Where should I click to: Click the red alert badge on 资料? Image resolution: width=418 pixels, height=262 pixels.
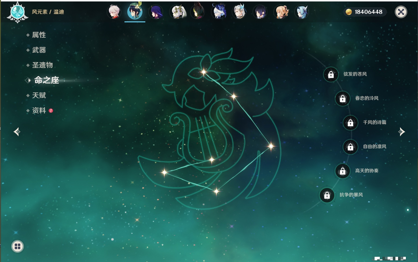(x=51, y=111)
